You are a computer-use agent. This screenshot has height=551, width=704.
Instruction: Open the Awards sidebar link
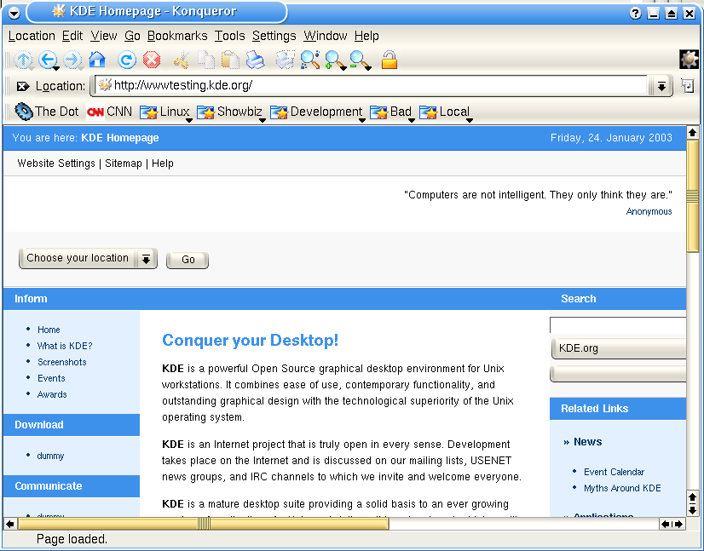52,394
